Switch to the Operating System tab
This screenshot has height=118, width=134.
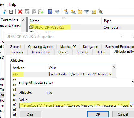click(x=41, y=47)
